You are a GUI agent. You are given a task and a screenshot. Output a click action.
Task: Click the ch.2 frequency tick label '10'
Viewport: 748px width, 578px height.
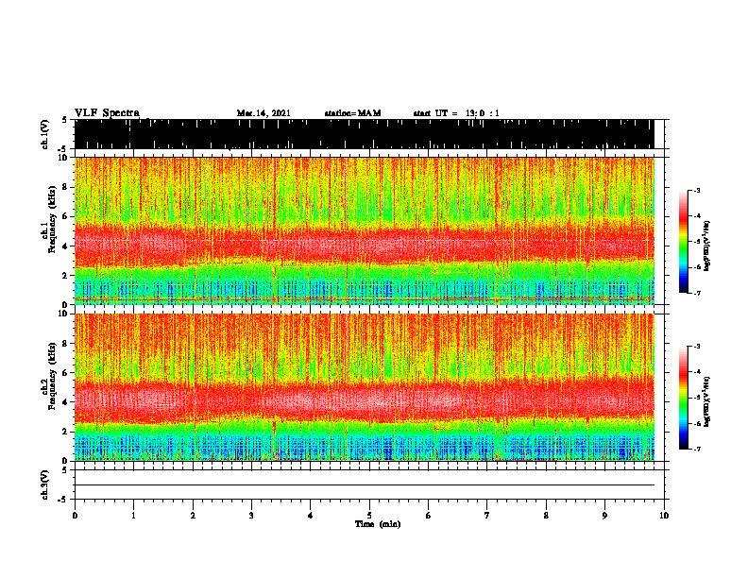[62, 314]
